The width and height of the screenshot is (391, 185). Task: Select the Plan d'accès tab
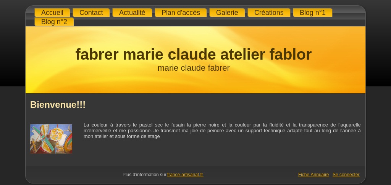click(x=181, y=13)
